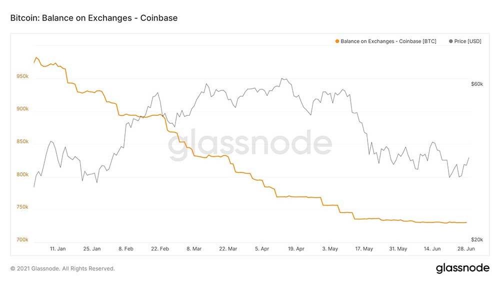Image resolution: width=500 pixels, height=281 pixels.
Task: Click the 850k left axis label
Action: tap(22, 142)
